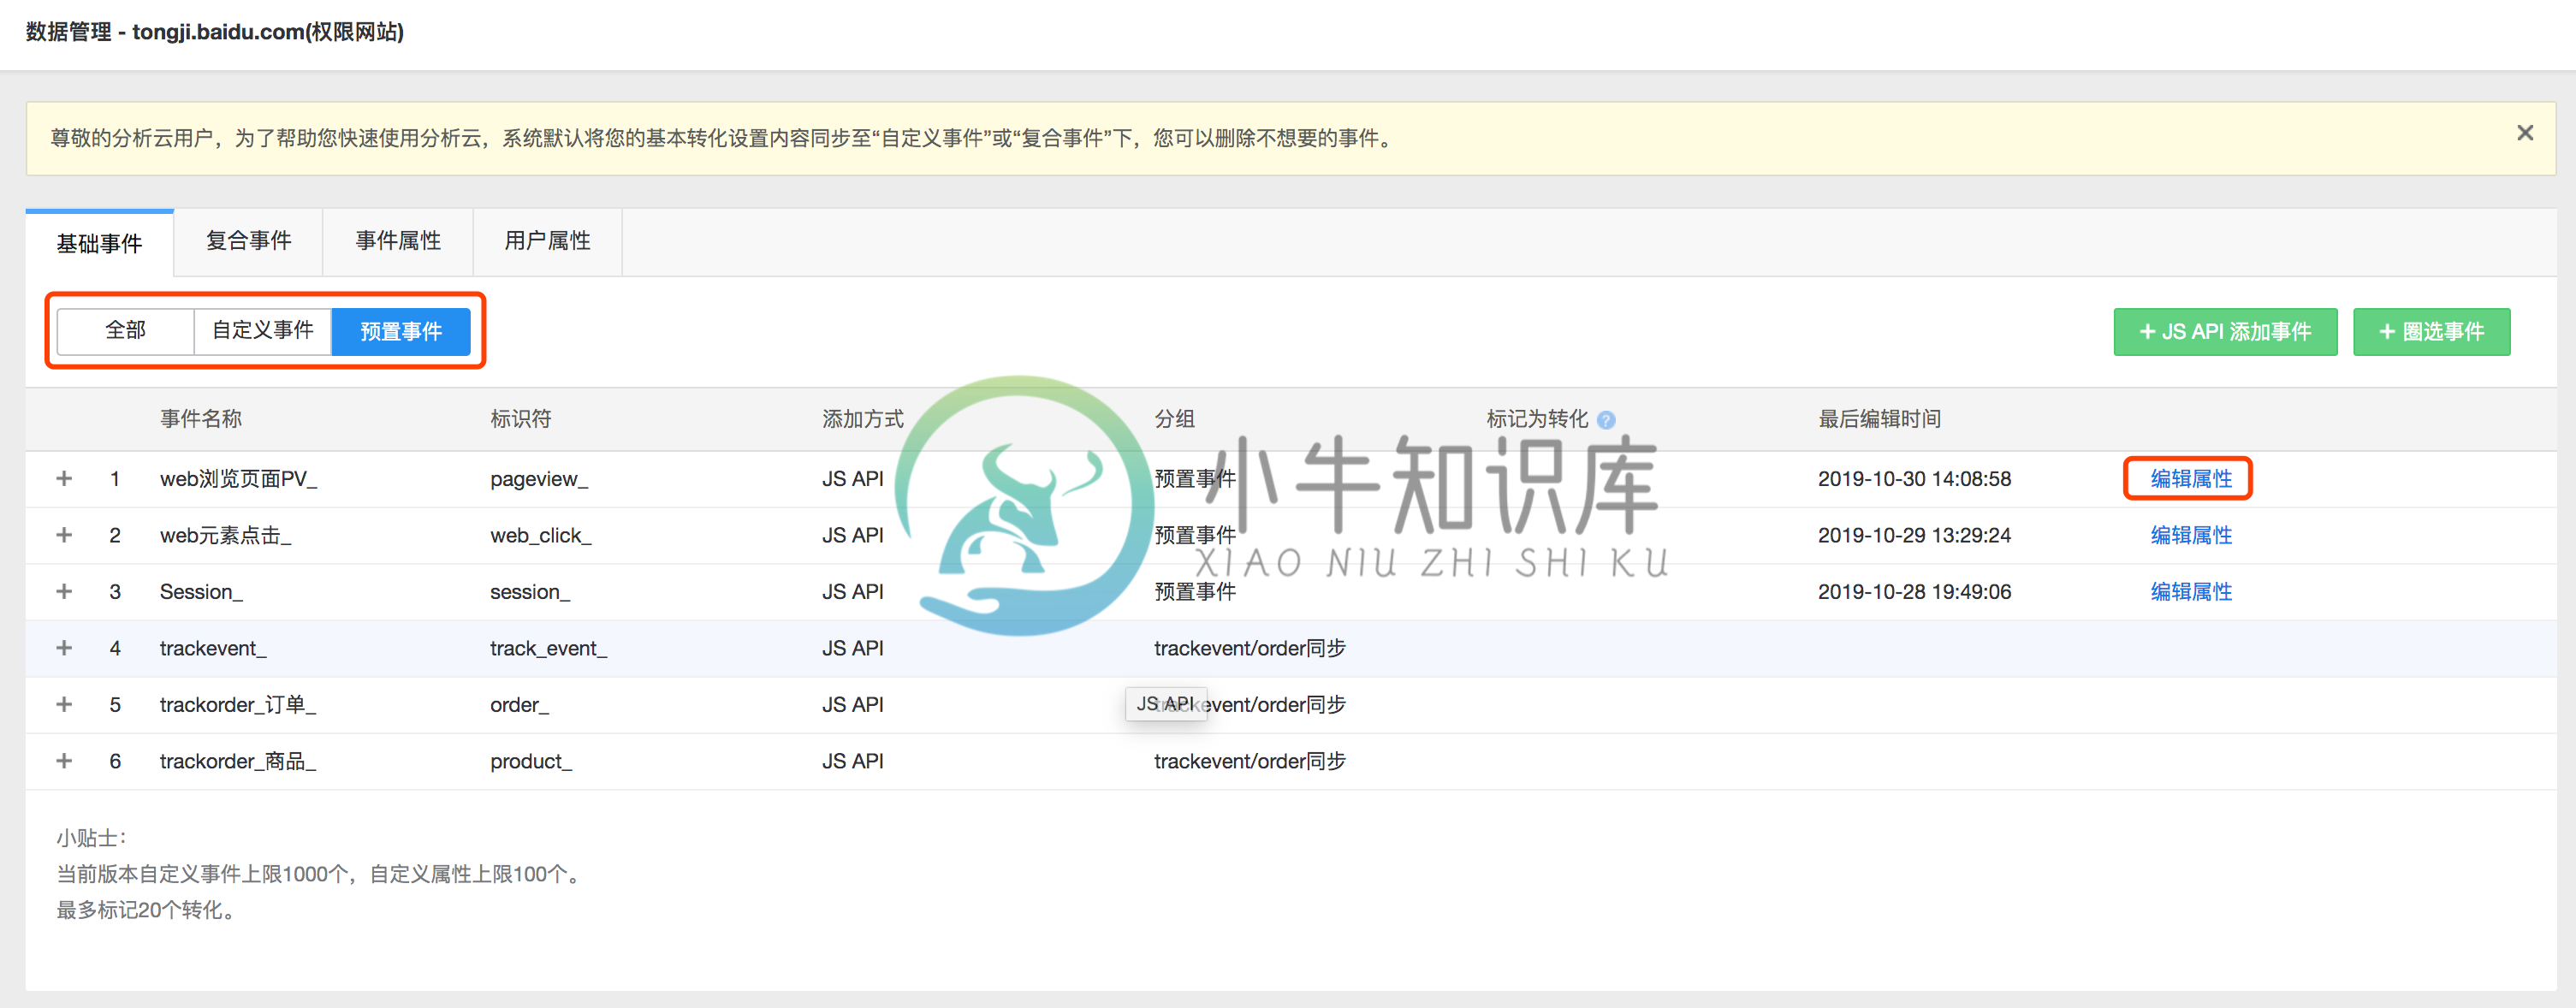
Task: Expand row 4 trackevent_
Action: click(x=64, y=648)
